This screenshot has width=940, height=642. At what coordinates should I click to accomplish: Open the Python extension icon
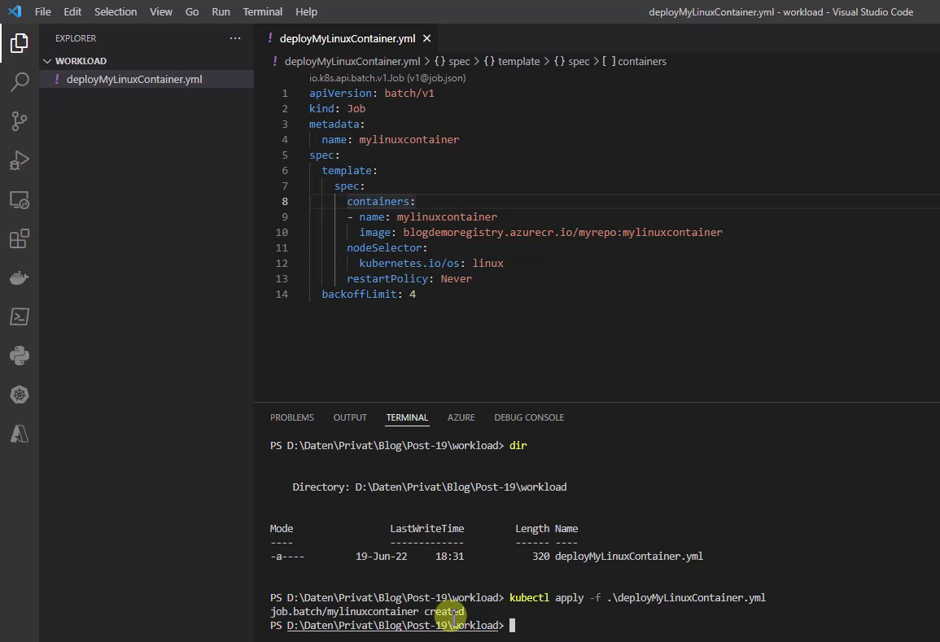[20, 355]
